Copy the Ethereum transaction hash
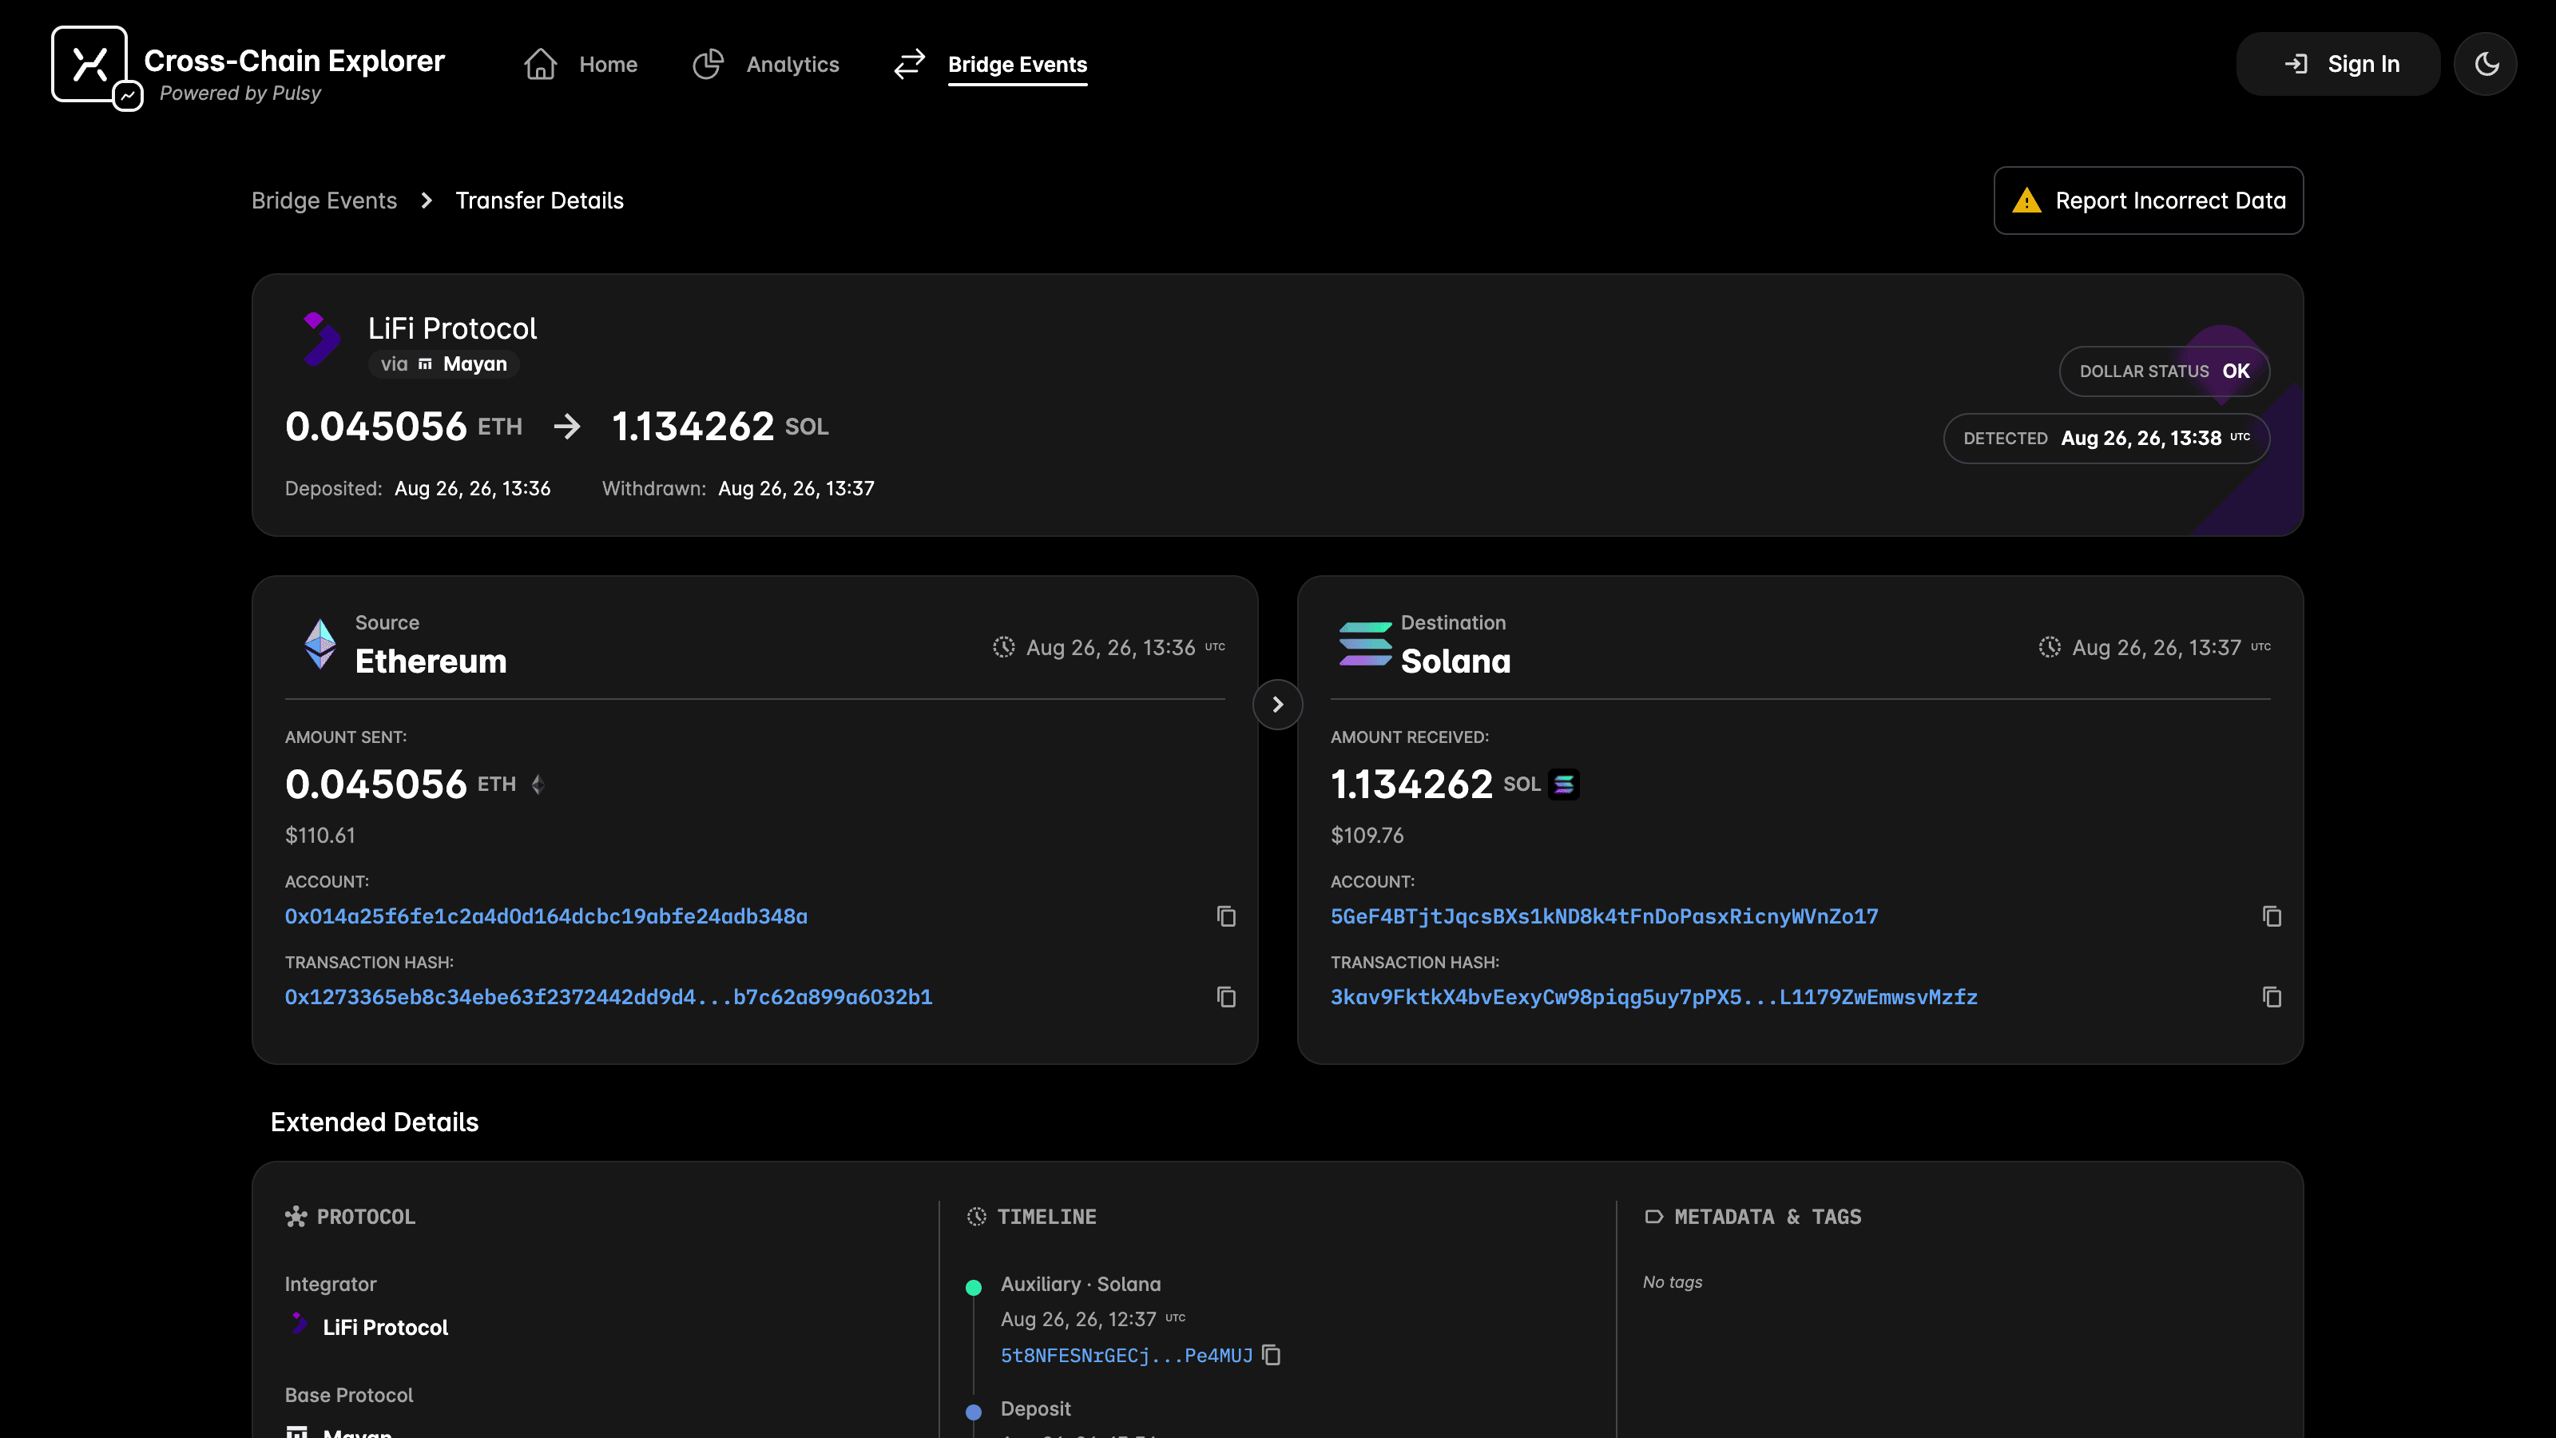The image size is (2556, 1438). 1226,996
